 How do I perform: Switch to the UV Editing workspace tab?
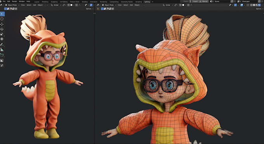coord(64,2)
